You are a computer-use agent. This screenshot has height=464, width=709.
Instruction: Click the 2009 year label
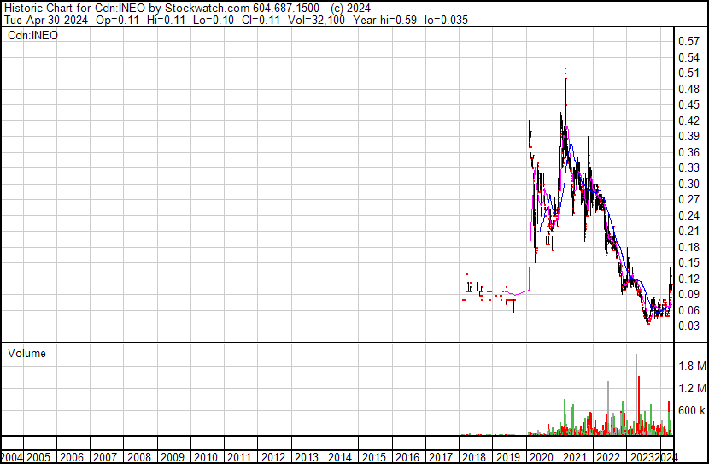tap(173, 458)
